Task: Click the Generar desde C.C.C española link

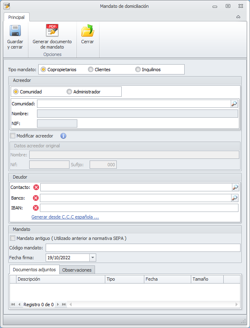Action: [x=65, y=217]
